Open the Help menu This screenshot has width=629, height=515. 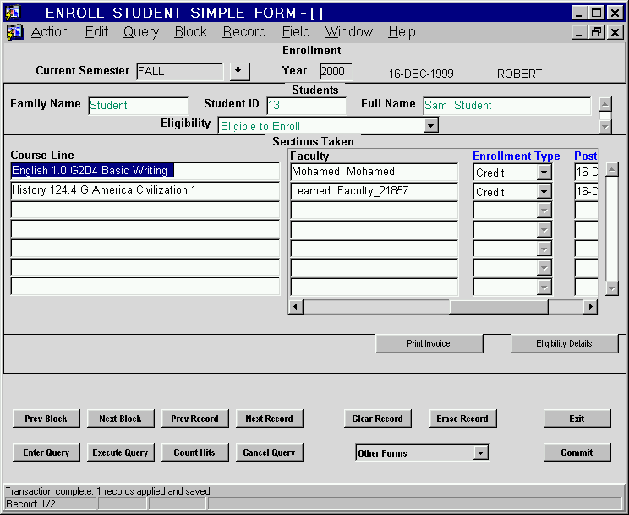click(x=402, y=31)
